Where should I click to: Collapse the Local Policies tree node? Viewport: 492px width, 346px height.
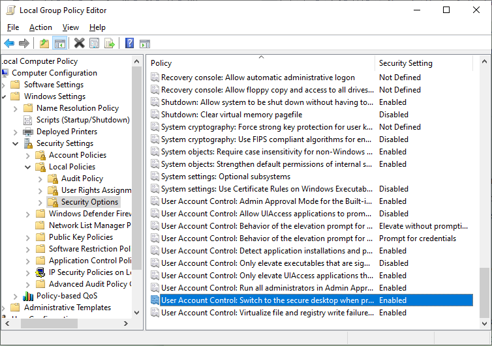click(x=27, y=167)
